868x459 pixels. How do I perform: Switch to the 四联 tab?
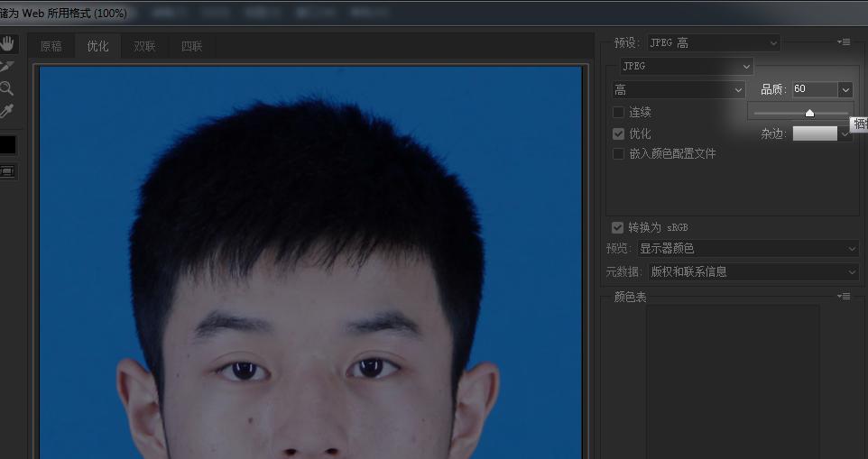(191, 47)
